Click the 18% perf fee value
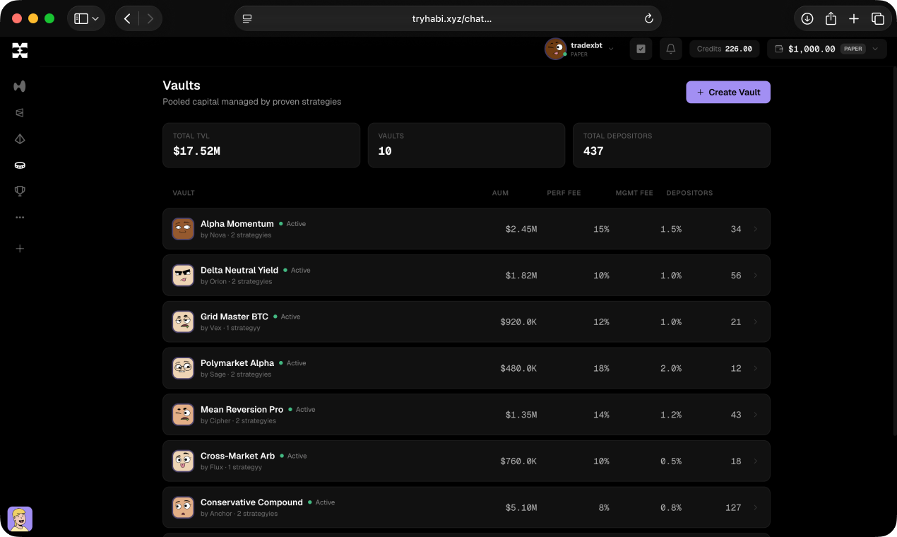The image size is (897, 537). pos(601,368)
